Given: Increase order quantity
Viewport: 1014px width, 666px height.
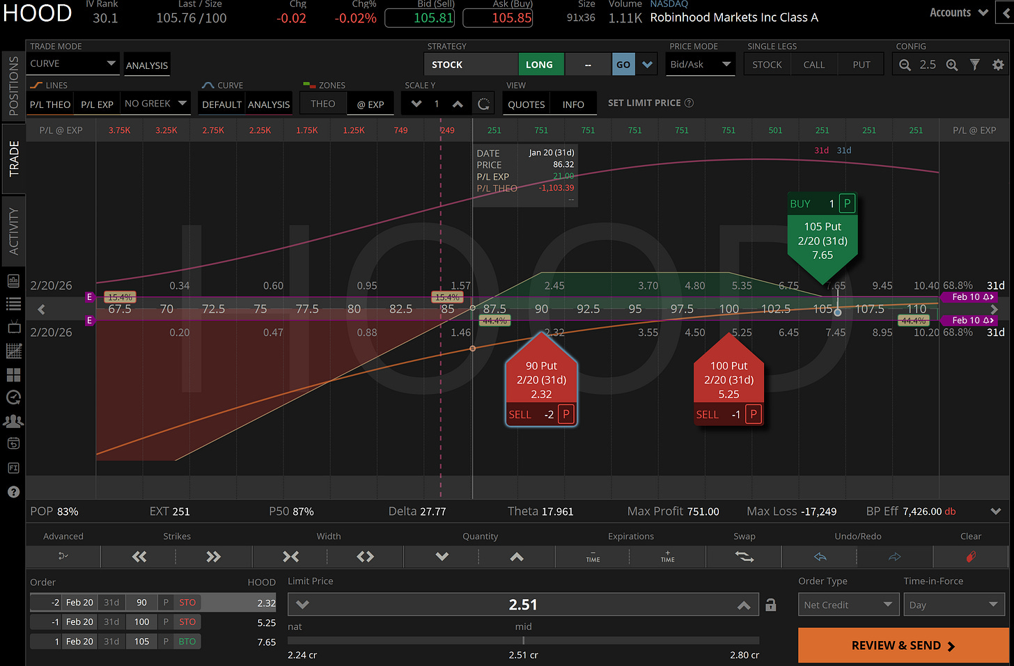Looking at the screenshot, I should [x=517, y=556].
